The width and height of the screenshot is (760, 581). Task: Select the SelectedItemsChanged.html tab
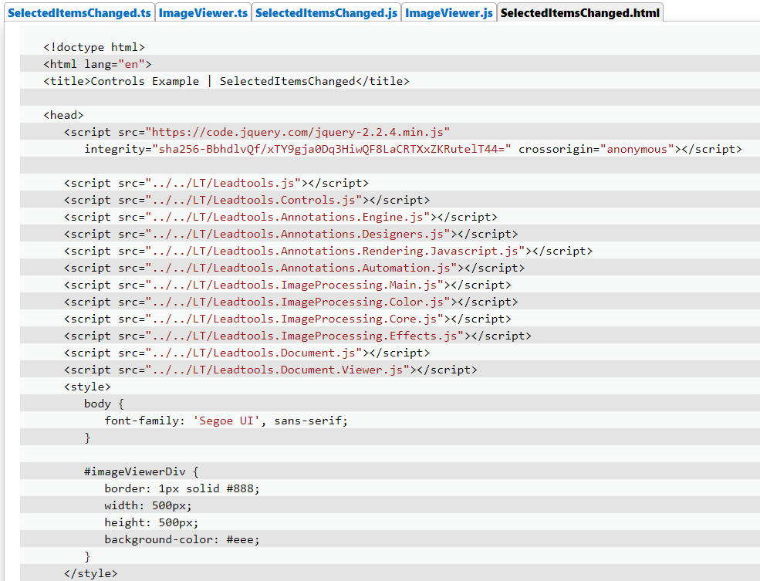(x=580, y=13)
